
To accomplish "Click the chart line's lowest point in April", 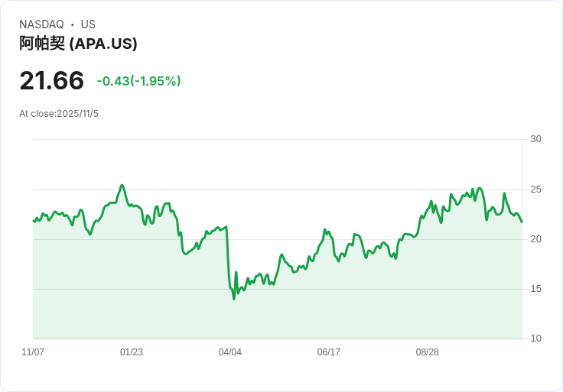I will coord(233,298).
